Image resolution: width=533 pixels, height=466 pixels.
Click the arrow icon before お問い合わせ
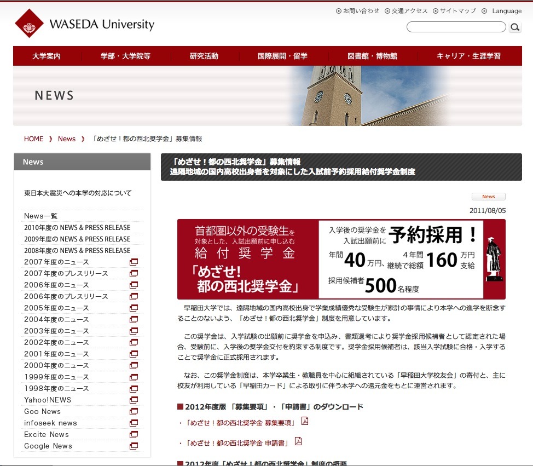tap(339, 11)
